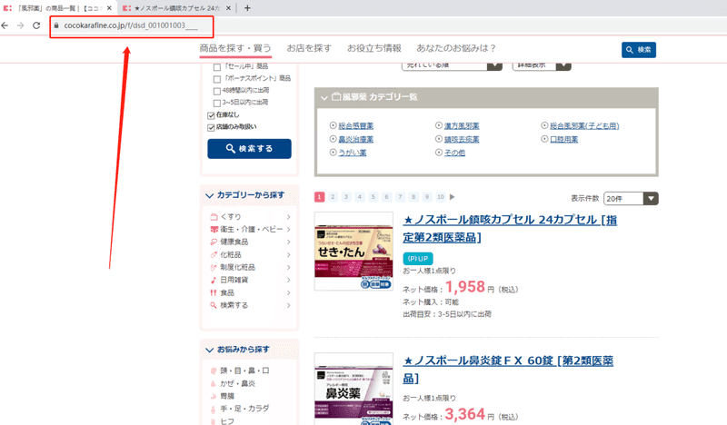Image resolution: width=727 pixels, height=425 pixels.
Task: Open the 詳細表示 view dropdown
Action: [542, 65]
